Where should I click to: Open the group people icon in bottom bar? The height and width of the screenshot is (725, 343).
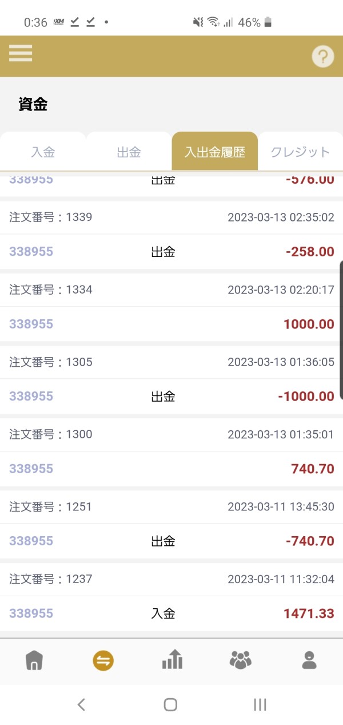(241, 660)
